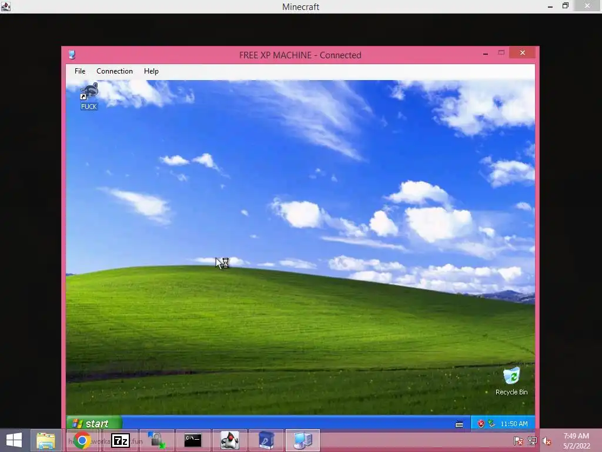
Task: Click the muted volume tray icon
Action: (546, 441)
